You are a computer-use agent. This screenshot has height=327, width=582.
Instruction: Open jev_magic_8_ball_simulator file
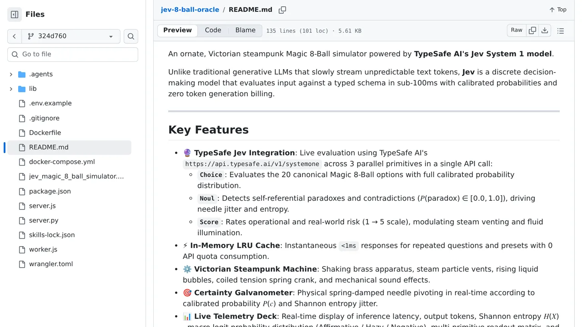click(76, 176)
